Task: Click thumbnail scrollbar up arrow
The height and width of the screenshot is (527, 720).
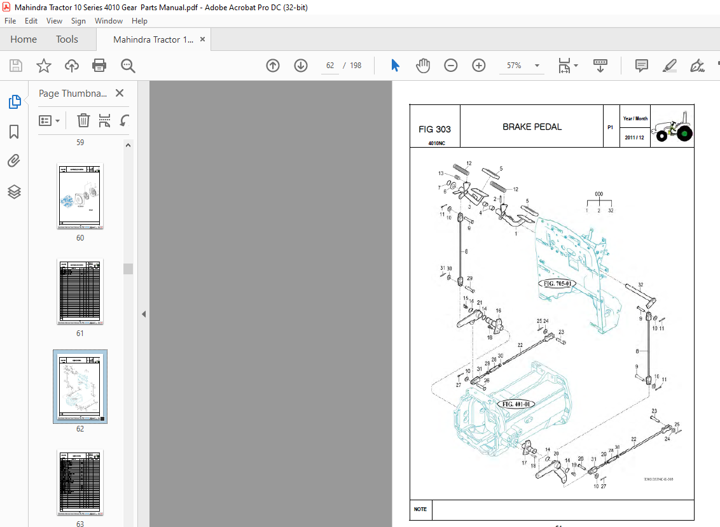Action: (x=128, y=145)
